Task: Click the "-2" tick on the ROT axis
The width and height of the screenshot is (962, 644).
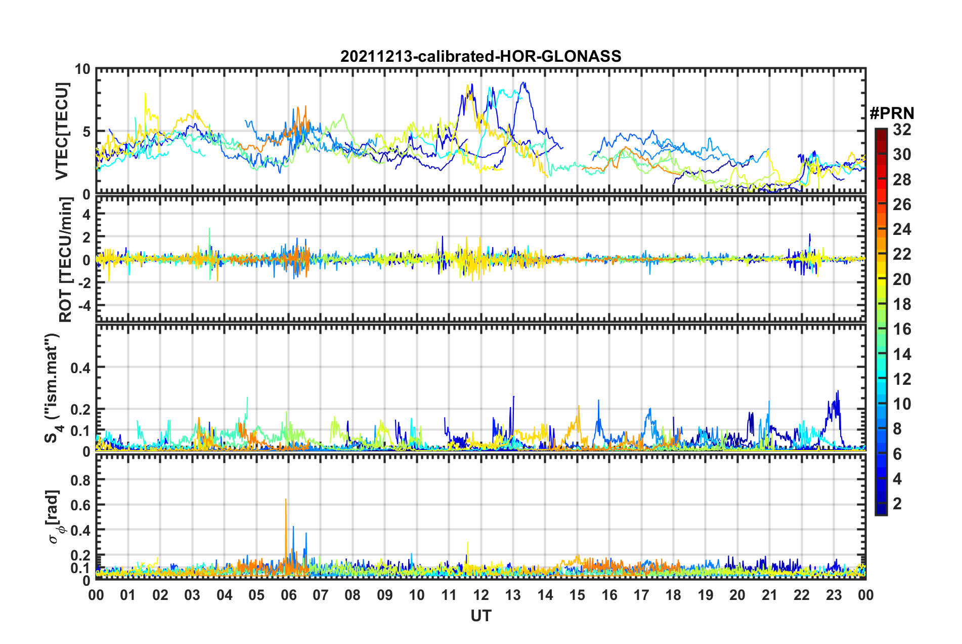Action: 84,283
